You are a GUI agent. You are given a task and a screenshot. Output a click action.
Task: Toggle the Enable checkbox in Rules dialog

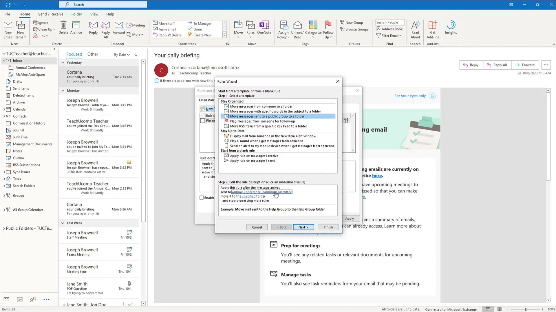click(202, 198)
